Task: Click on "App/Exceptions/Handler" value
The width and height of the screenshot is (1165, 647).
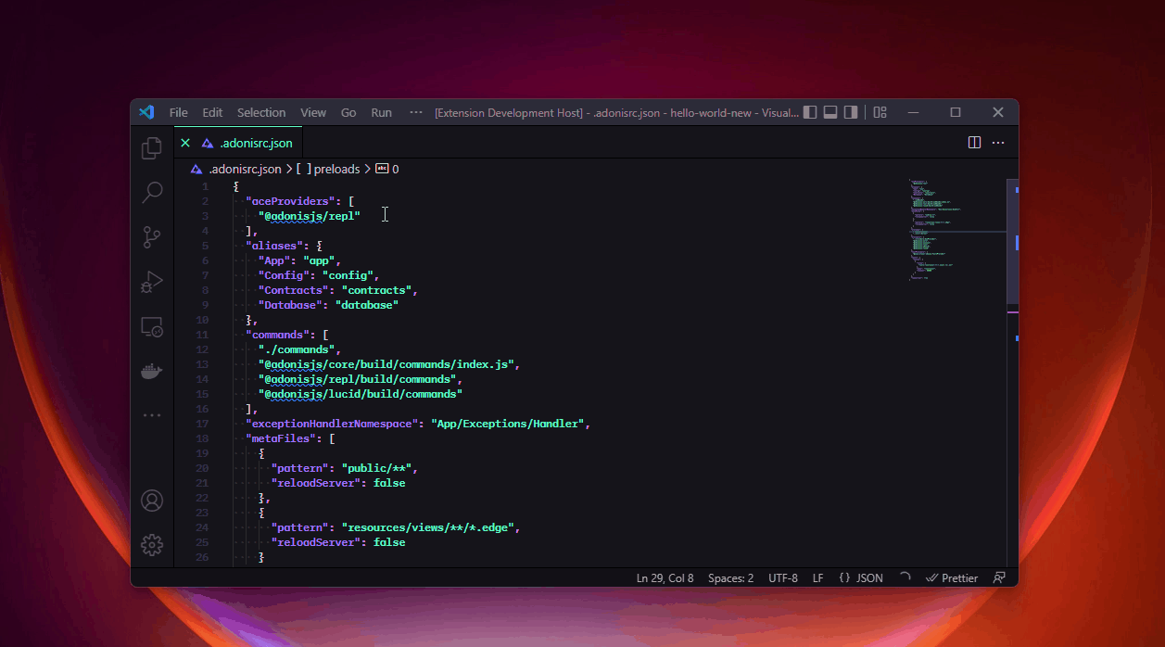Action: pyautogui.click(x=508, y=424)
